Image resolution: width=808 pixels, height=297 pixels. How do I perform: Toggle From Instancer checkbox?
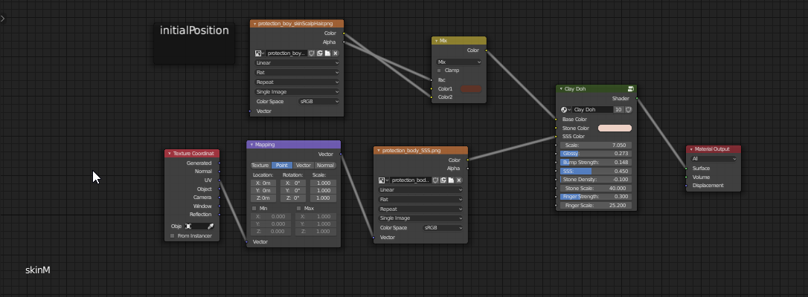tap(173, 236)
